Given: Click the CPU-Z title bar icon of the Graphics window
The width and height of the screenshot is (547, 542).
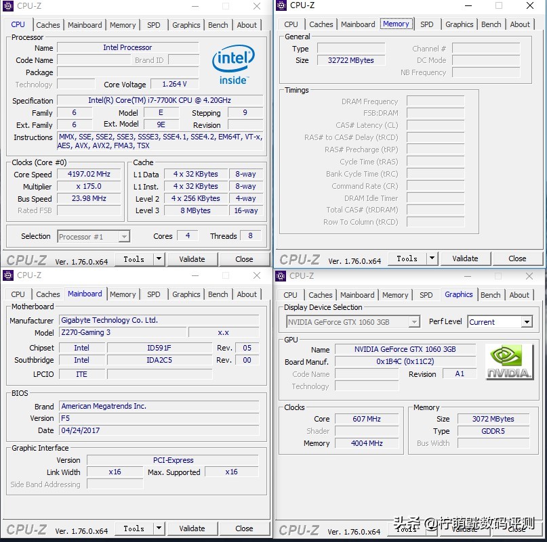Looking at the screenshot, I should tap(281, 275).
